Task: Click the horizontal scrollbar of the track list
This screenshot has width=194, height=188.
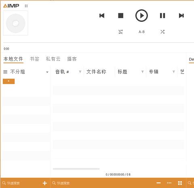Action: tap(76, 169)
